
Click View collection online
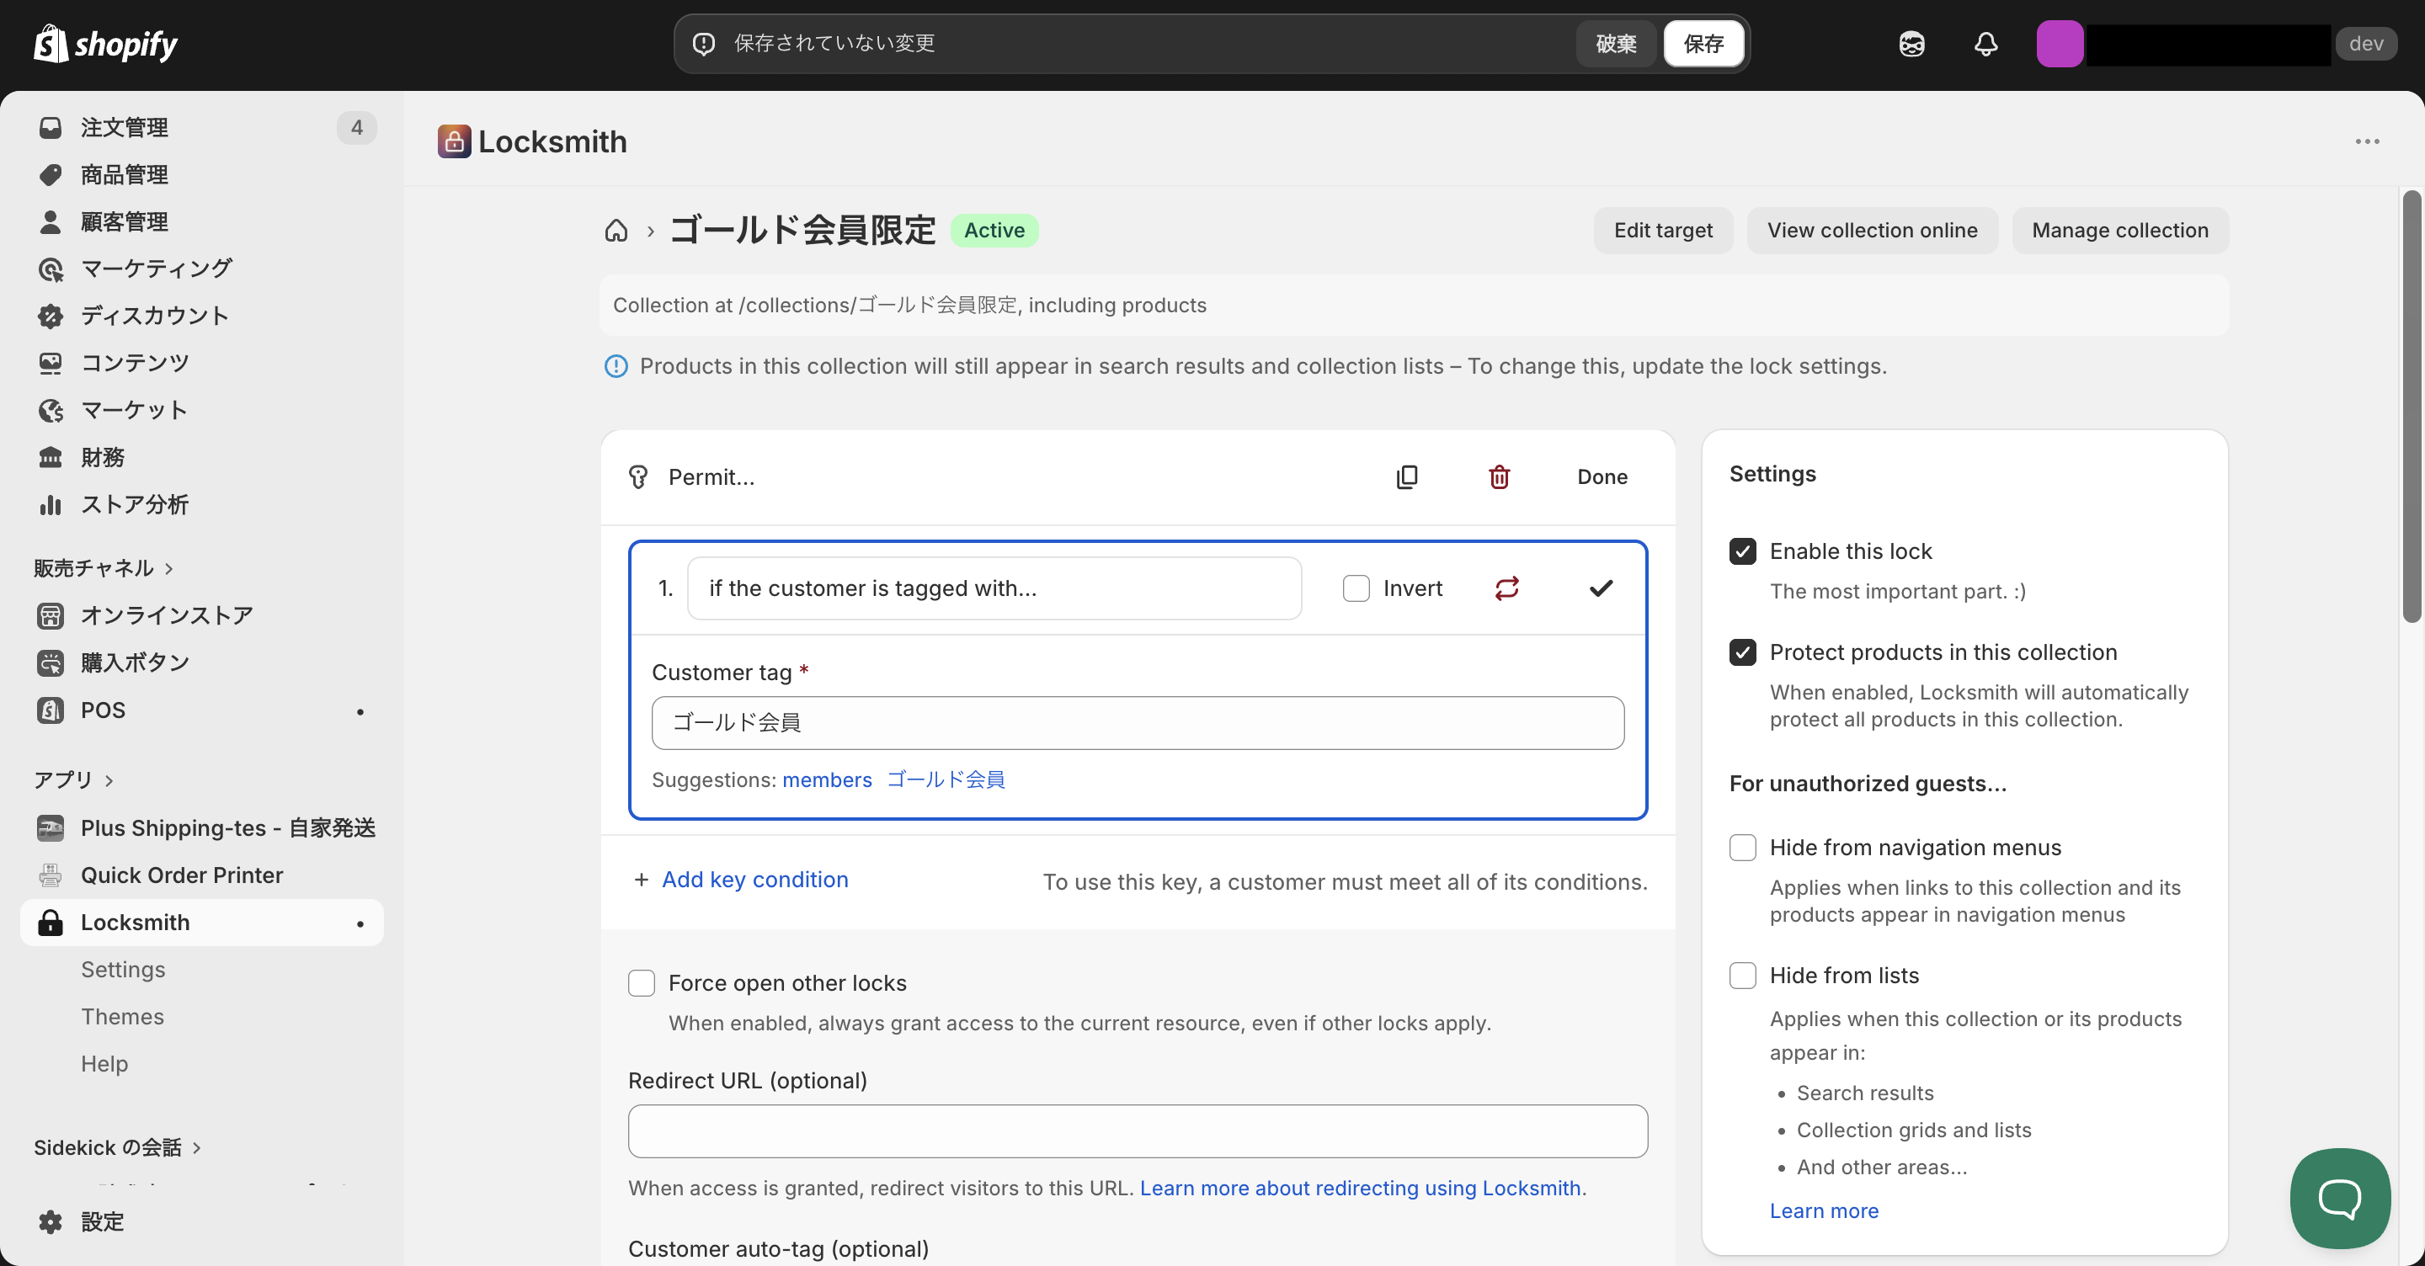pyautogui.click(x=1872, y=231)
